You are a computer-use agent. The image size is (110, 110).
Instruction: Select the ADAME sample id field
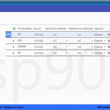click(x=25, y=47)
